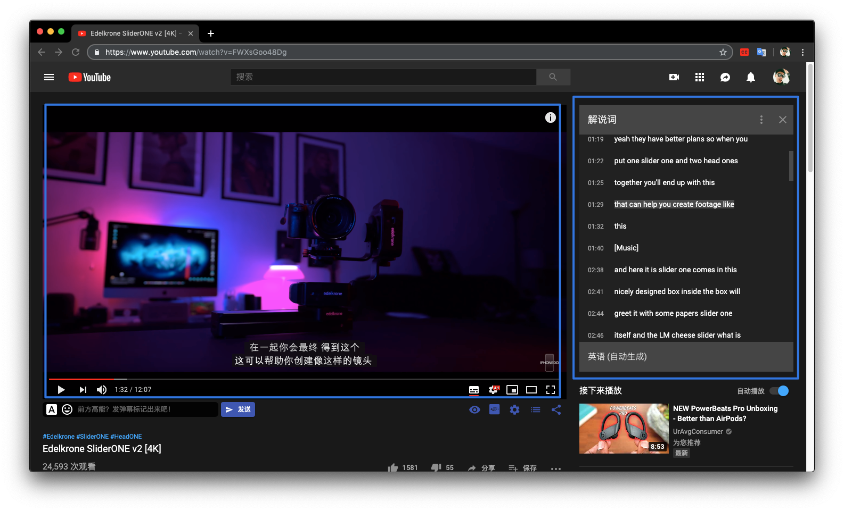Mute the video volume
This screenshot has width=844, height=511.
pyautogui.click(x=102, y=390)
